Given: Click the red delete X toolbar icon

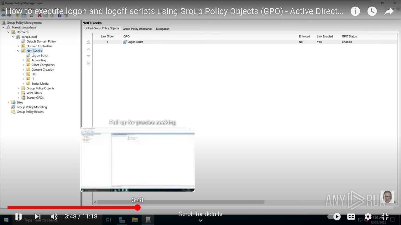Looking at the screenshot, I should point(39,15).
